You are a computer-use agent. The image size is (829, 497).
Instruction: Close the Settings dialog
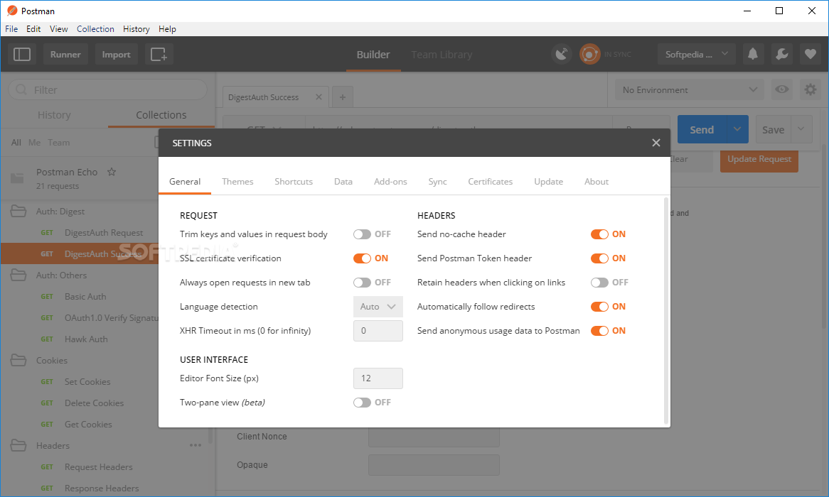(x=656, y=143)
